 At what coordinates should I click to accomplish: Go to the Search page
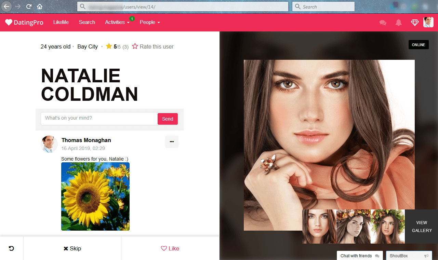[87, 22]
